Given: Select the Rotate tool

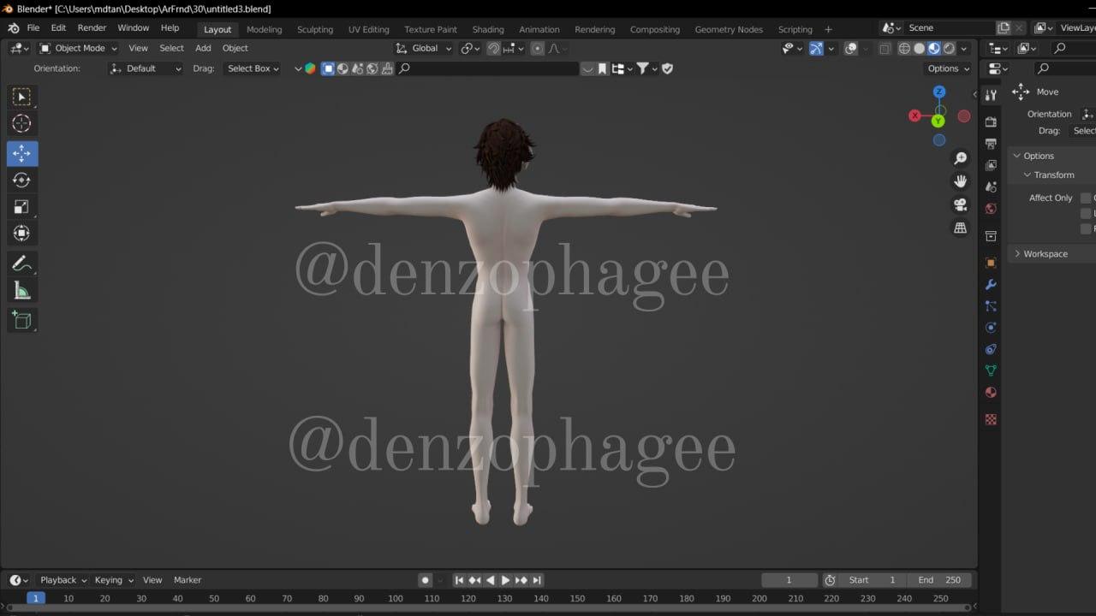Looking at the screenshot, I should [x=22, y=180].
